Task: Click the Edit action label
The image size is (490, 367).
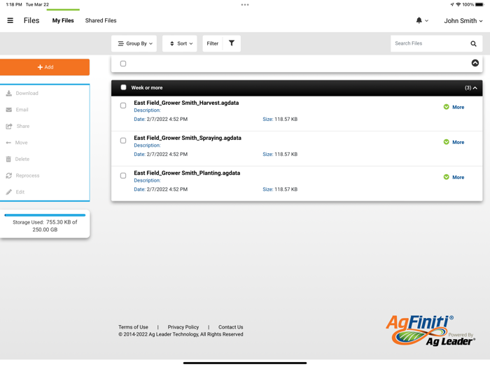Action: (x=20, y=192)
